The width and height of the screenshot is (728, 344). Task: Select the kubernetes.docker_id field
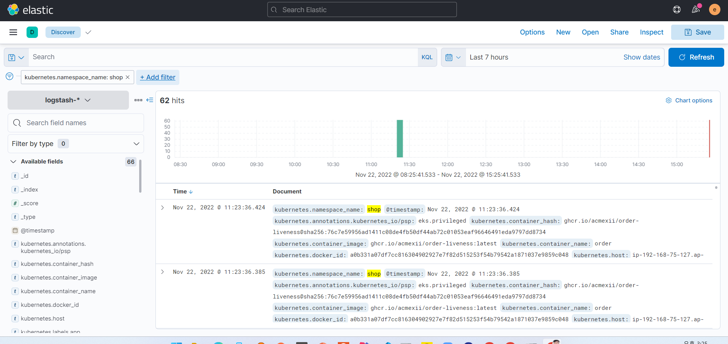pyautogui.click(x=50, y=305)
